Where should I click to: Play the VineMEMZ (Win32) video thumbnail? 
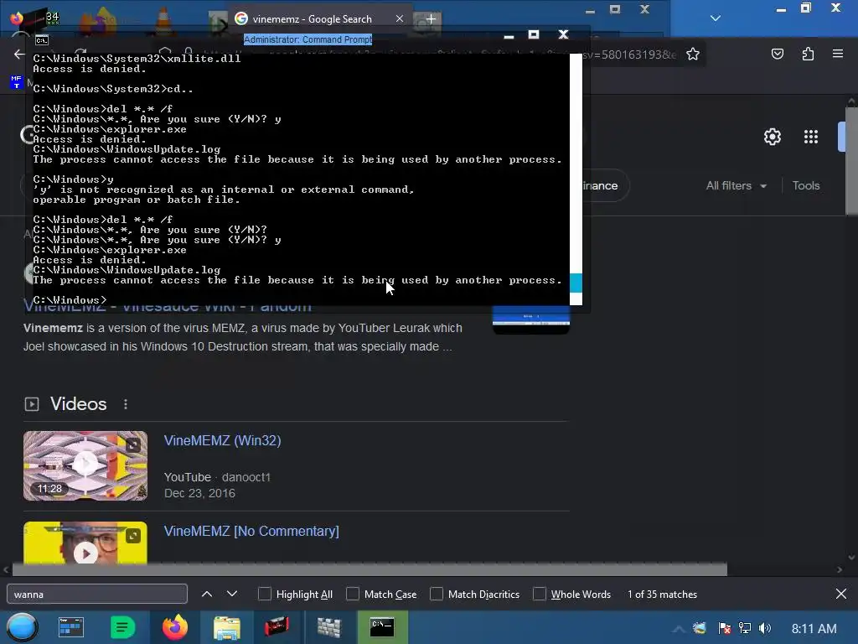coord(85,465)
